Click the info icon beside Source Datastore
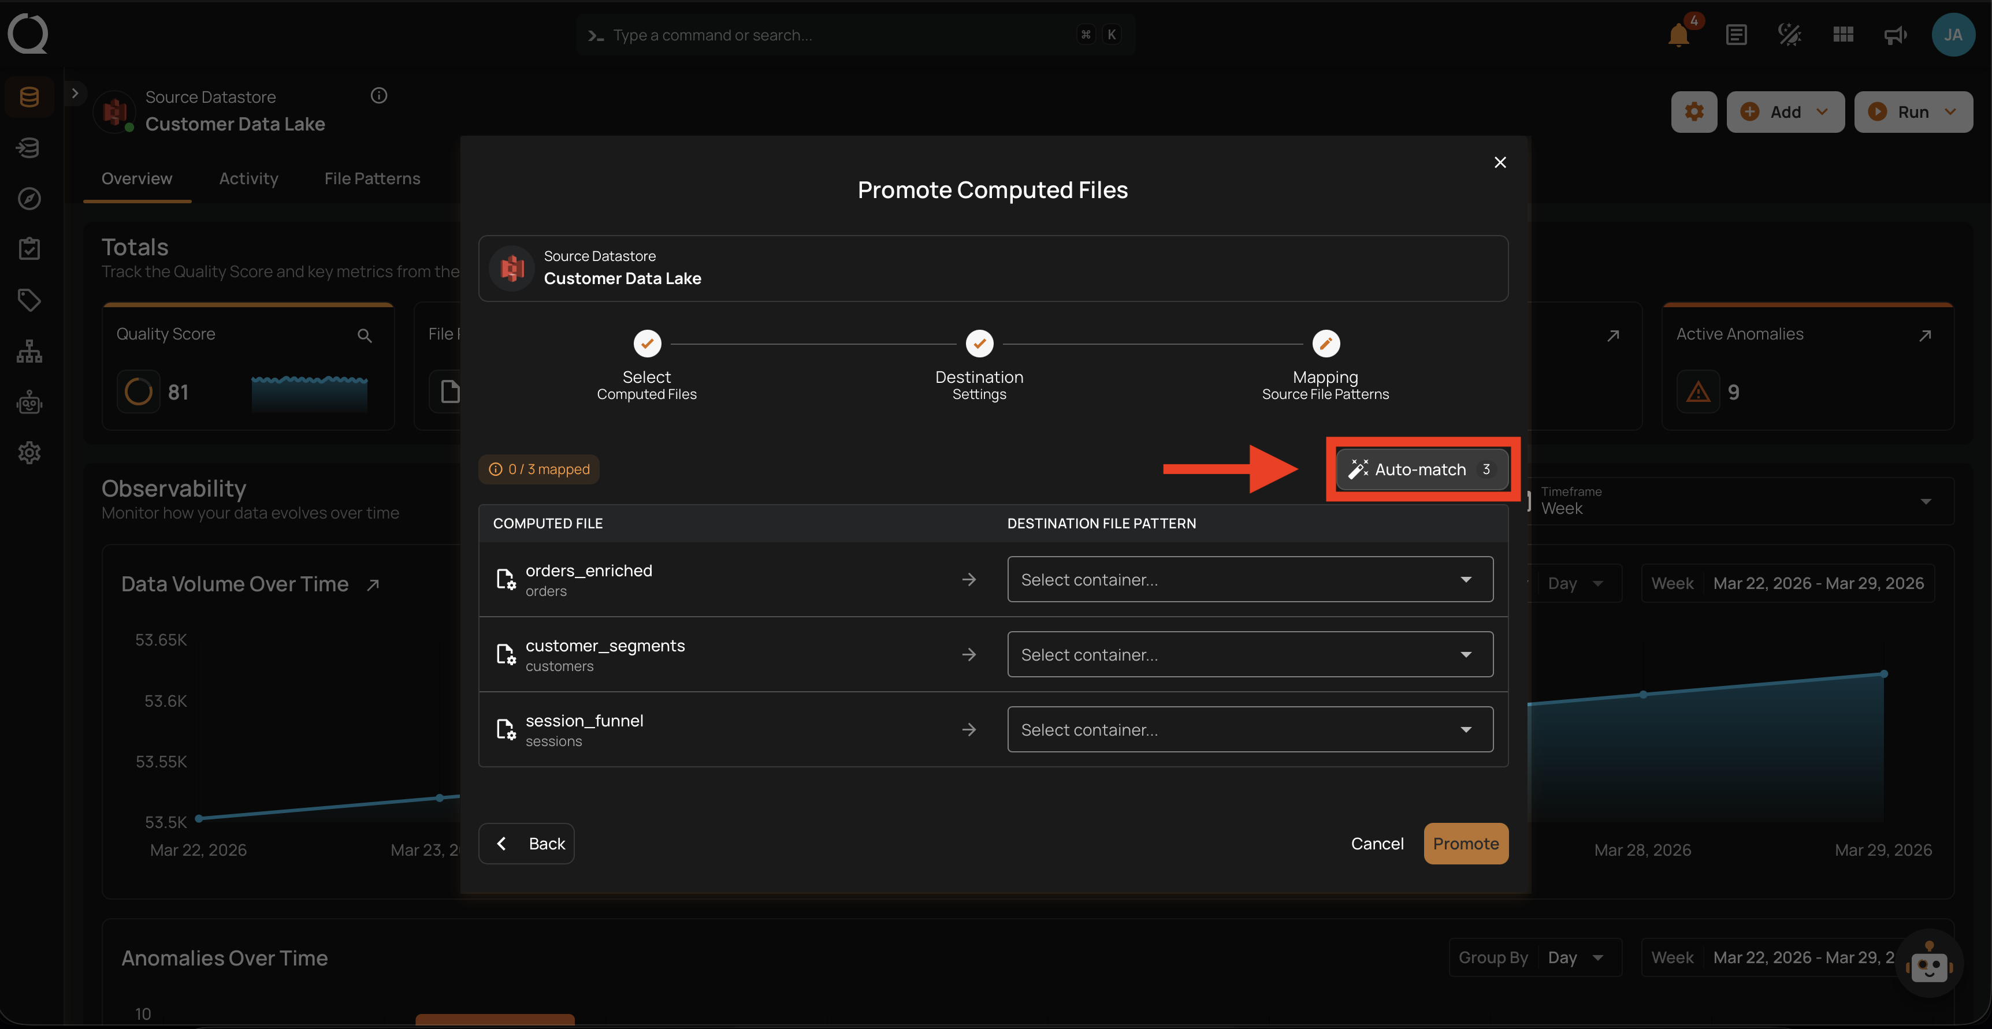This screenshot has height=1029, width=1992. point(378,95)
